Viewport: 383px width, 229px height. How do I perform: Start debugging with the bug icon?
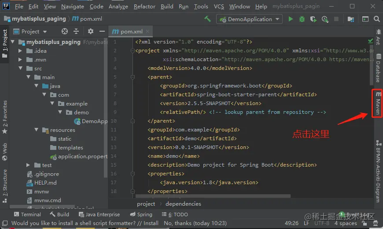(302, 19)
